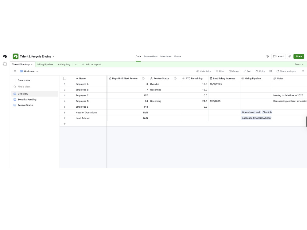This screenshot has width=307, height=230.
Task: Toggle the views sidebar hamburger icon
Action: (15, 71)
